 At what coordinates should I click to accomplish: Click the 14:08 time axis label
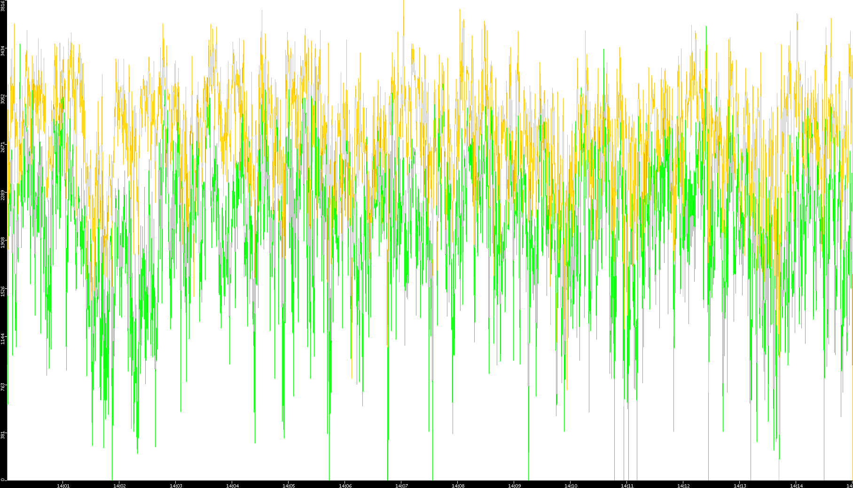tap(458, 486)
